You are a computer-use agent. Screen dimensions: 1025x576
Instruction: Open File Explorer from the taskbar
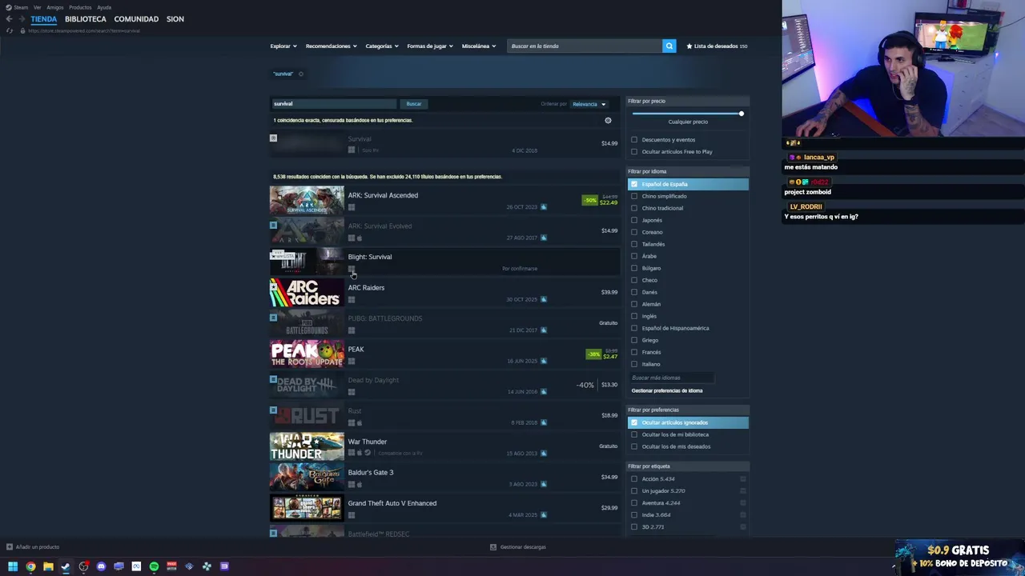48,566
